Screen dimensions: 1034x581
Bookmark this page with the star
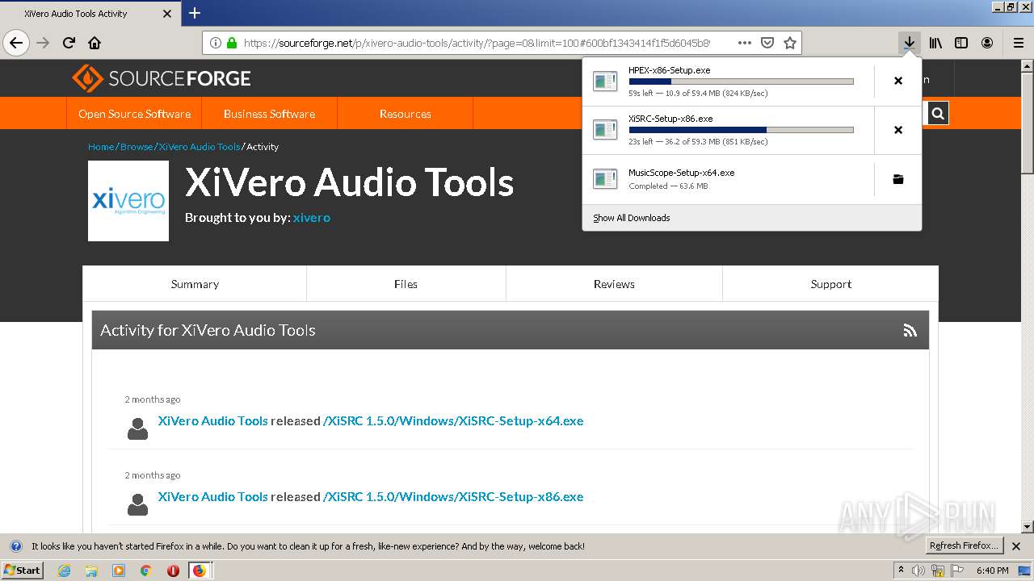790,43
